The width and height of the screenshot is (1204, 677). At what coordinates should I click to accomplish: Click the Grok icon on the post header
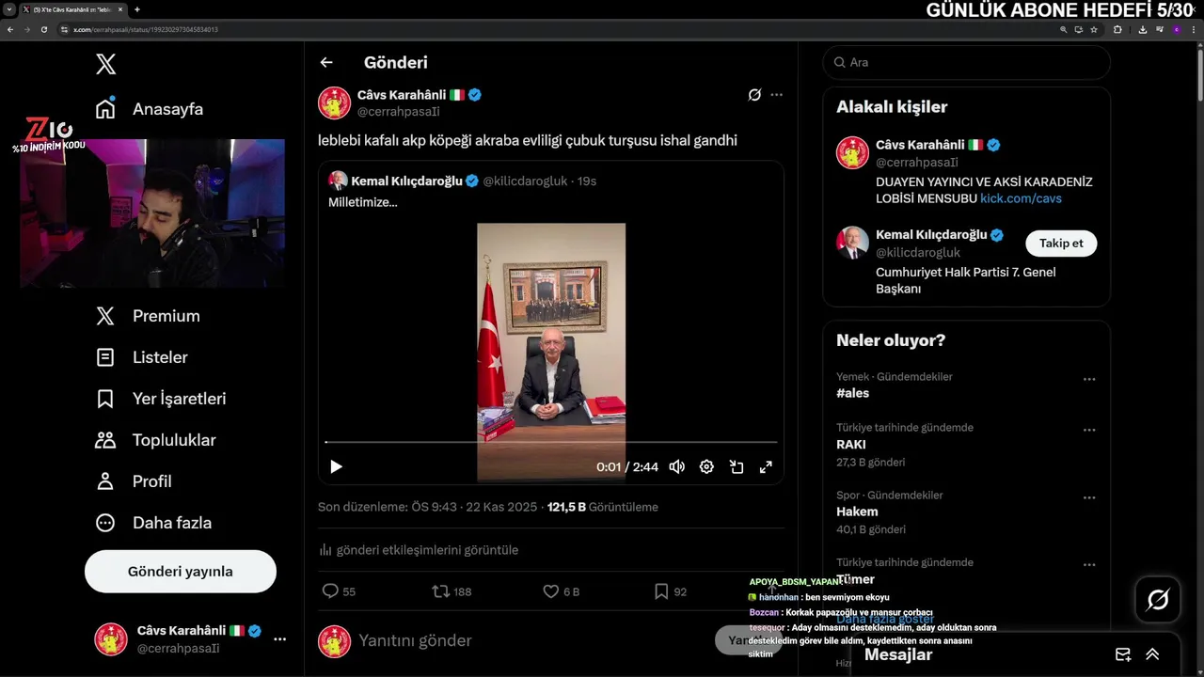(x=754, y=95)
